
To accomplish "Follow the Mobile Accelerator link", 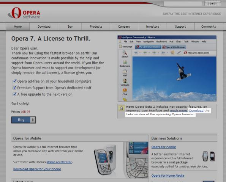I will (59, 162).
